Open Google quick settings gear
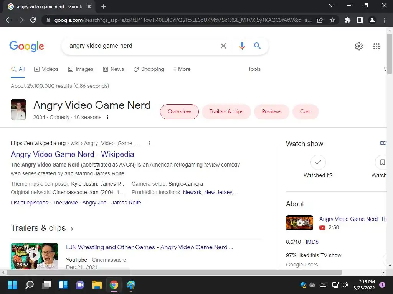Screen dimensions: 393x294 pos(359,46)
